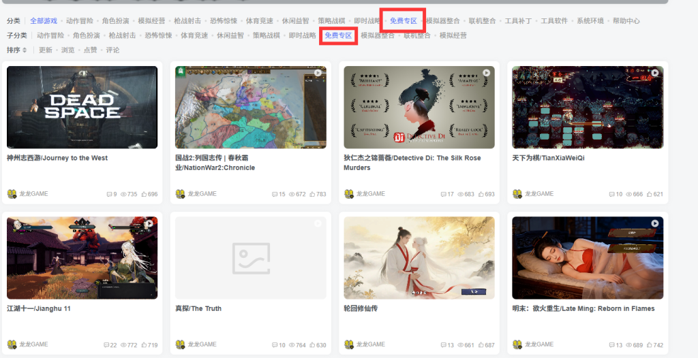
Task: Toggle the 排序 sort-direction arrows
Action: coord(25,50)
